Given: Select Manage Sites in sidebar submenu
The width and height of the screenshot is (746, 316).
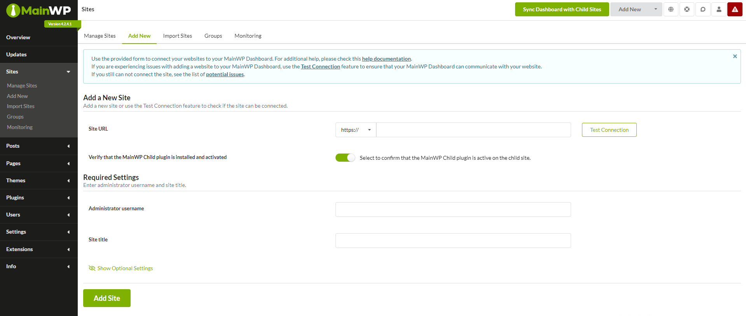Looking at the screenshot, I should [22, 86].
